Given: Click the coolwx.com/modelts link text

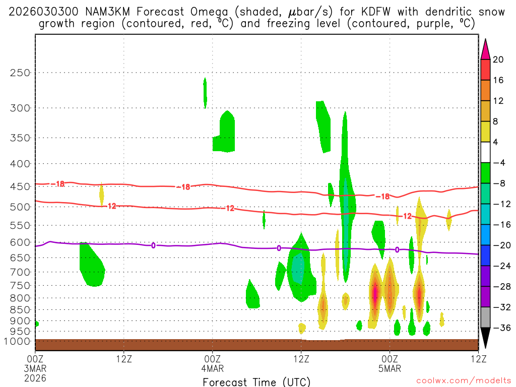Looking at the screenshot, I should pos(464,381).
